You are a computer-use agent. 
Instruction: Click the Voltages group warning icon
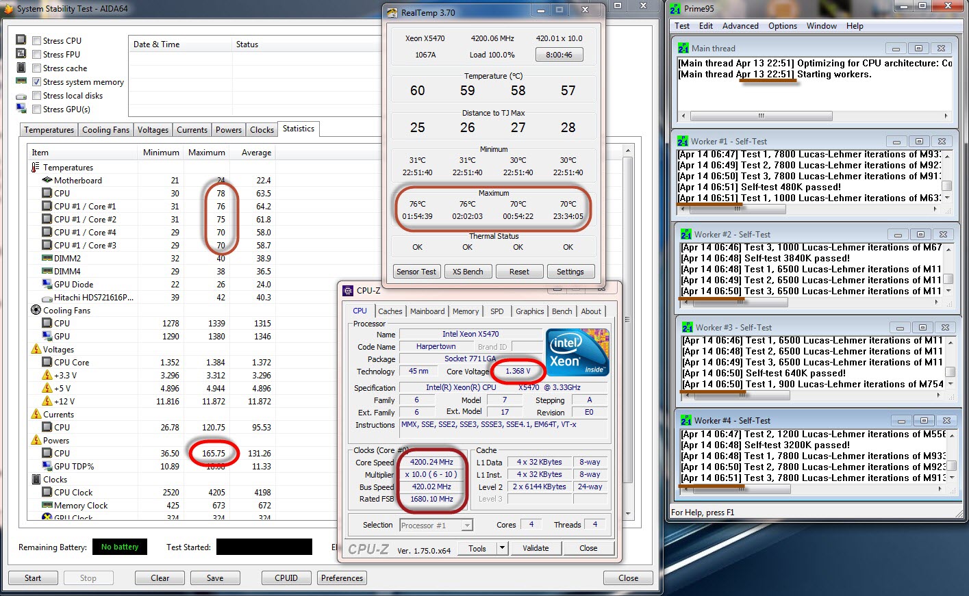click(x=36, y=350)
